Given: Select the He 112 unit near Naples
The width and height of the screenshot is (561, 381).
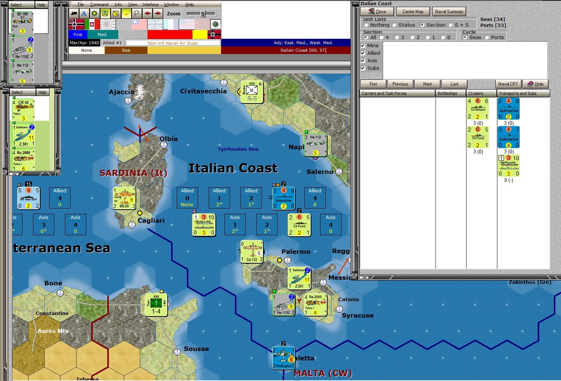Looking at the screenshot, I should coord(316,145).
